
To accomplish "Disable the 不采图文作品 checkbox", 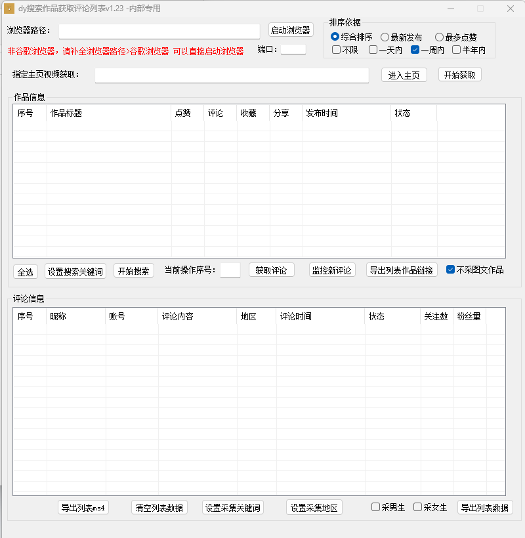I will [450, 270].
